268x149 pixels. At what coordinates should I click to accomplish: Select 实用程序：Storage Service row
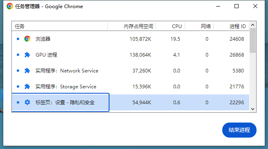pos(130,86)
